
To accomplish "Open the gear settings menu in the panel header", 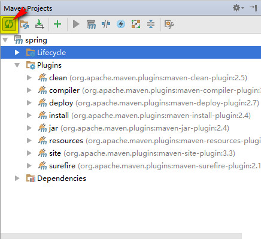I will (238, 8).
